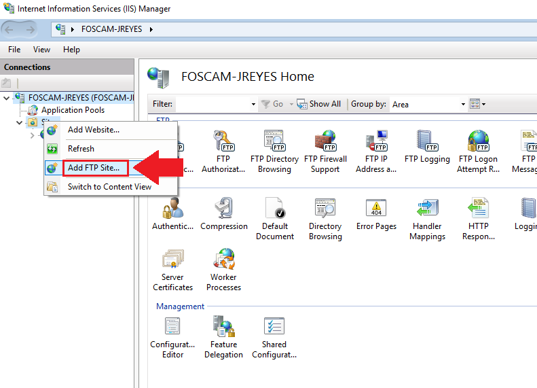Collapse the Sites tree node
The height and width of the screenshot is (388, 537).
19,122
